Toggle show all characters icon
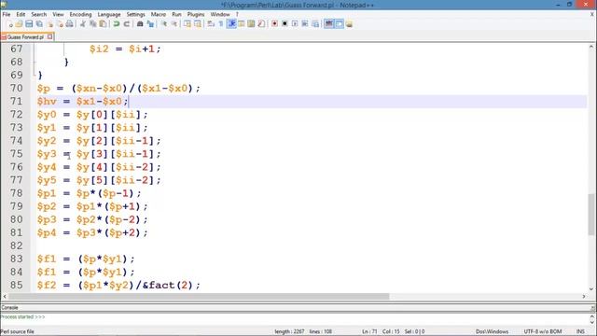Screen dimensions: 597x336 click(221, 24)
